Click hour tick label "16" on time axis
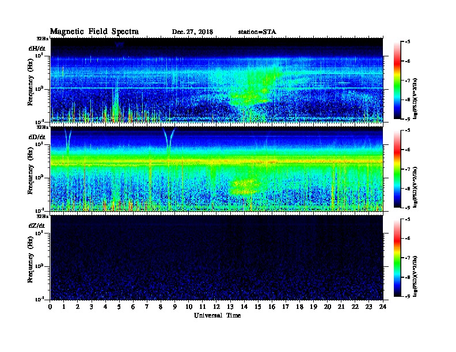This screenshot has height=352, width=456. [x=272, y=307]
